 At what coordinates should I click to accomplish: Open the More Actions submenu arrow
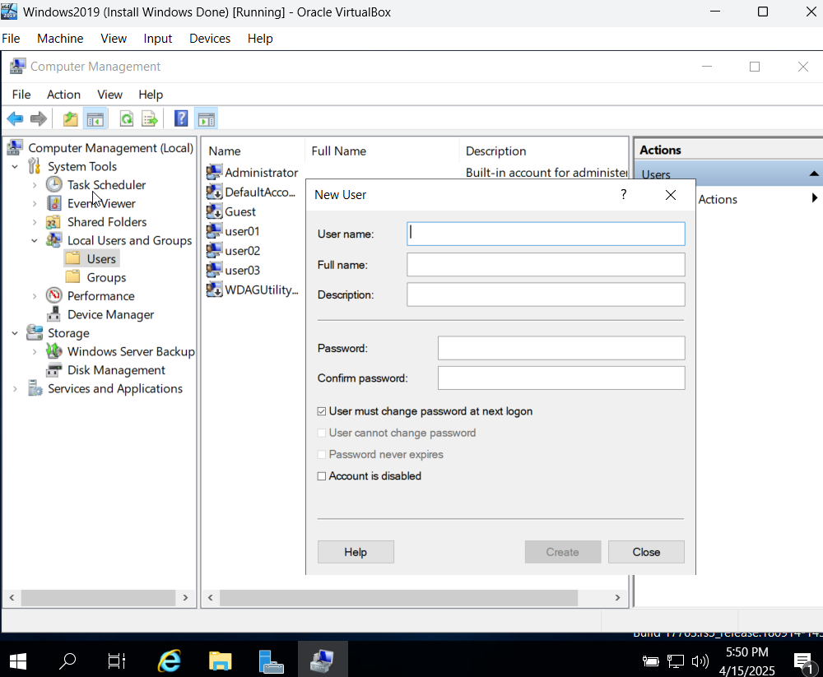[x=814, y=198]
